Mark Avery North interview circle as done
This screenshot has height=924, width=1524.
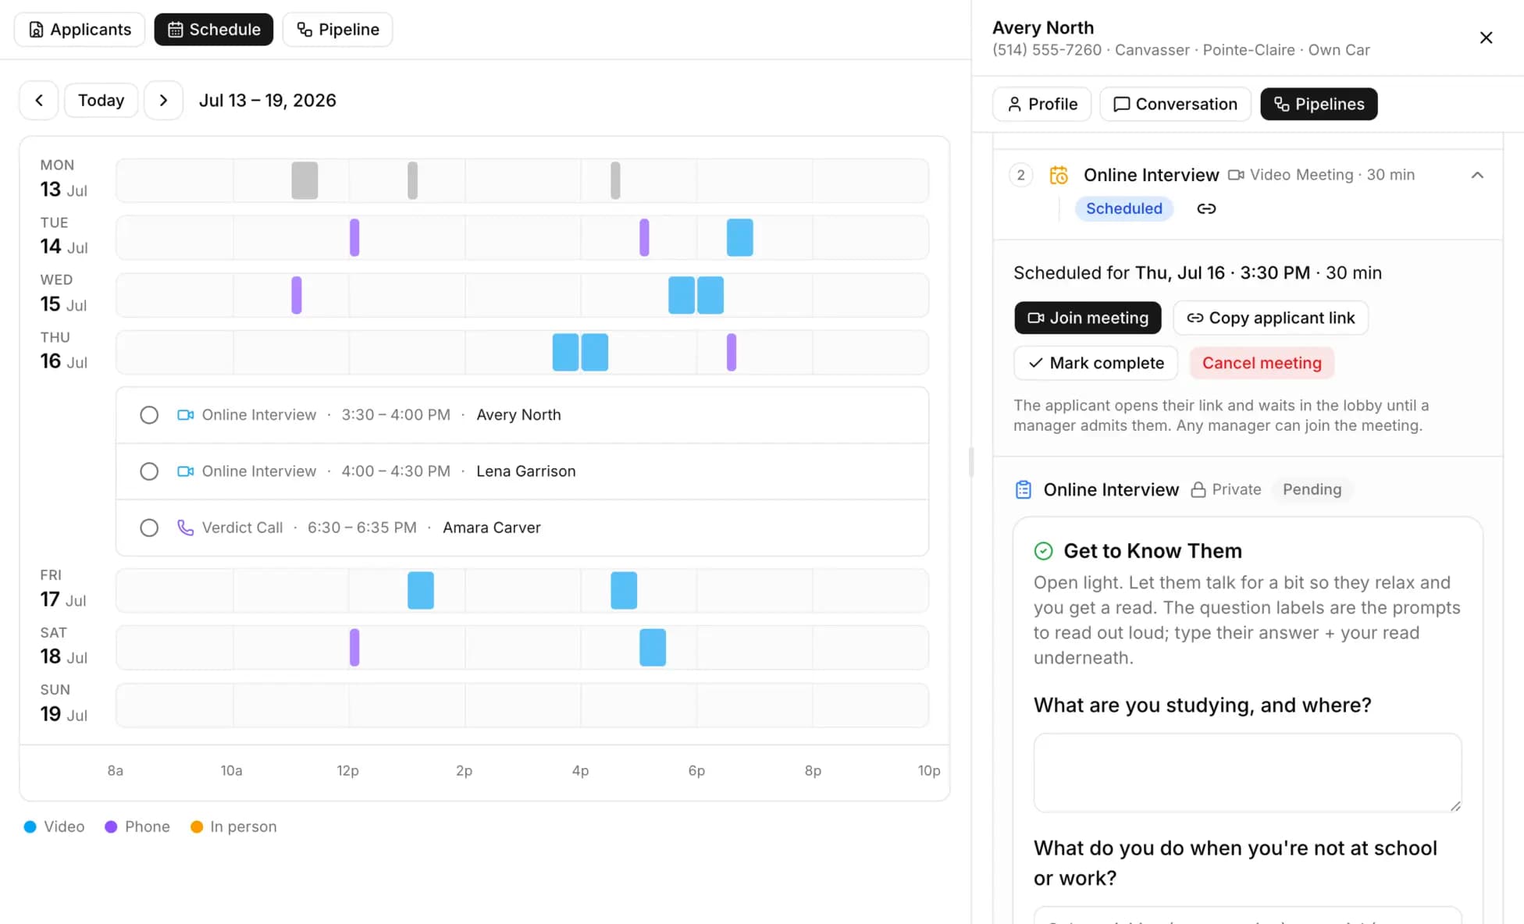(149, 415)
